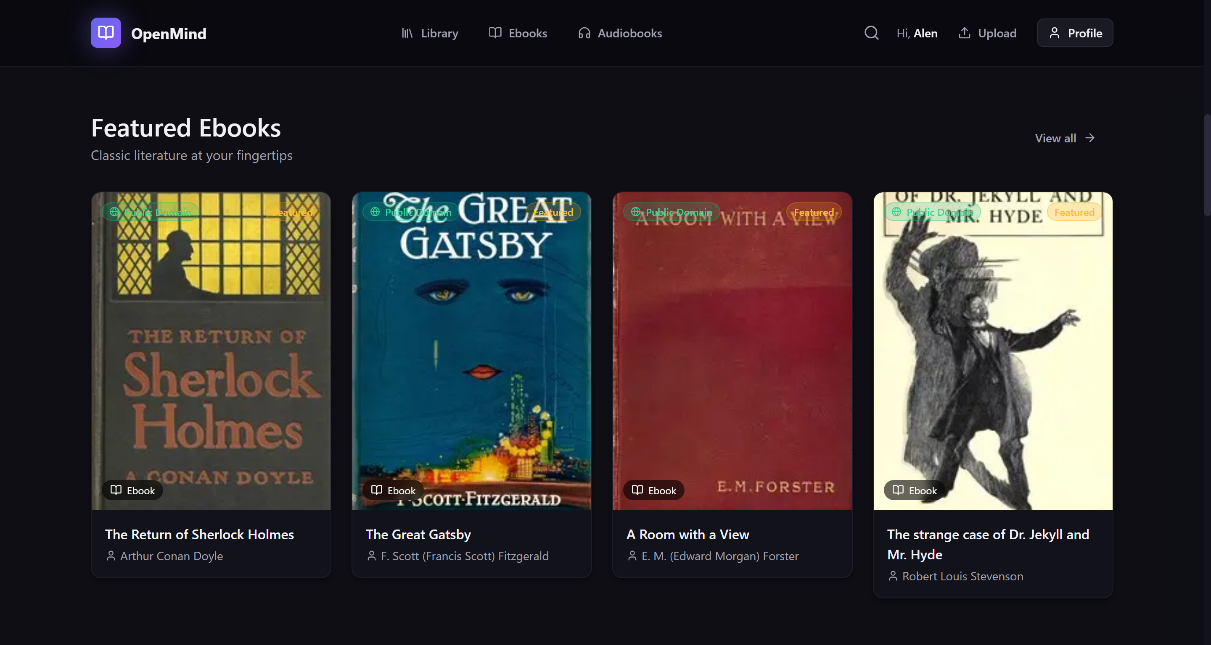Click the arrow icon next to View all
The height and width of the screenshot is (645, 1211).
click(1090, 138)
